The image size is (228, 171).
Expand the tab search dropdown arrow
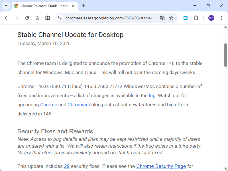pos(6,6)
